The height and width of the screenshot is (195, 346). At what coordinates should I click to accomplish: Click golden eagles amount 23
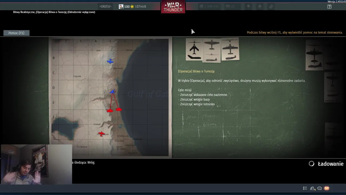tap(232, 6)
